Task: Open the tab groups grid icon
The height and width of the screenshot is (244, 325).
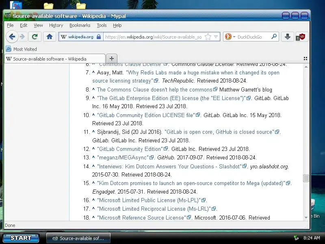Action: 305,59
